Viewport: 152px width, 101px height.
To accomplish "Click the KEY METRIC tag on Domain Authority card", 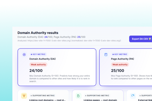I will point(38,54).
